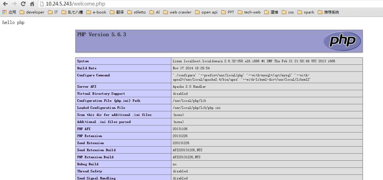Click 'Additional .ini files parsed' label
383x180 pixels.
pos(104,122)
